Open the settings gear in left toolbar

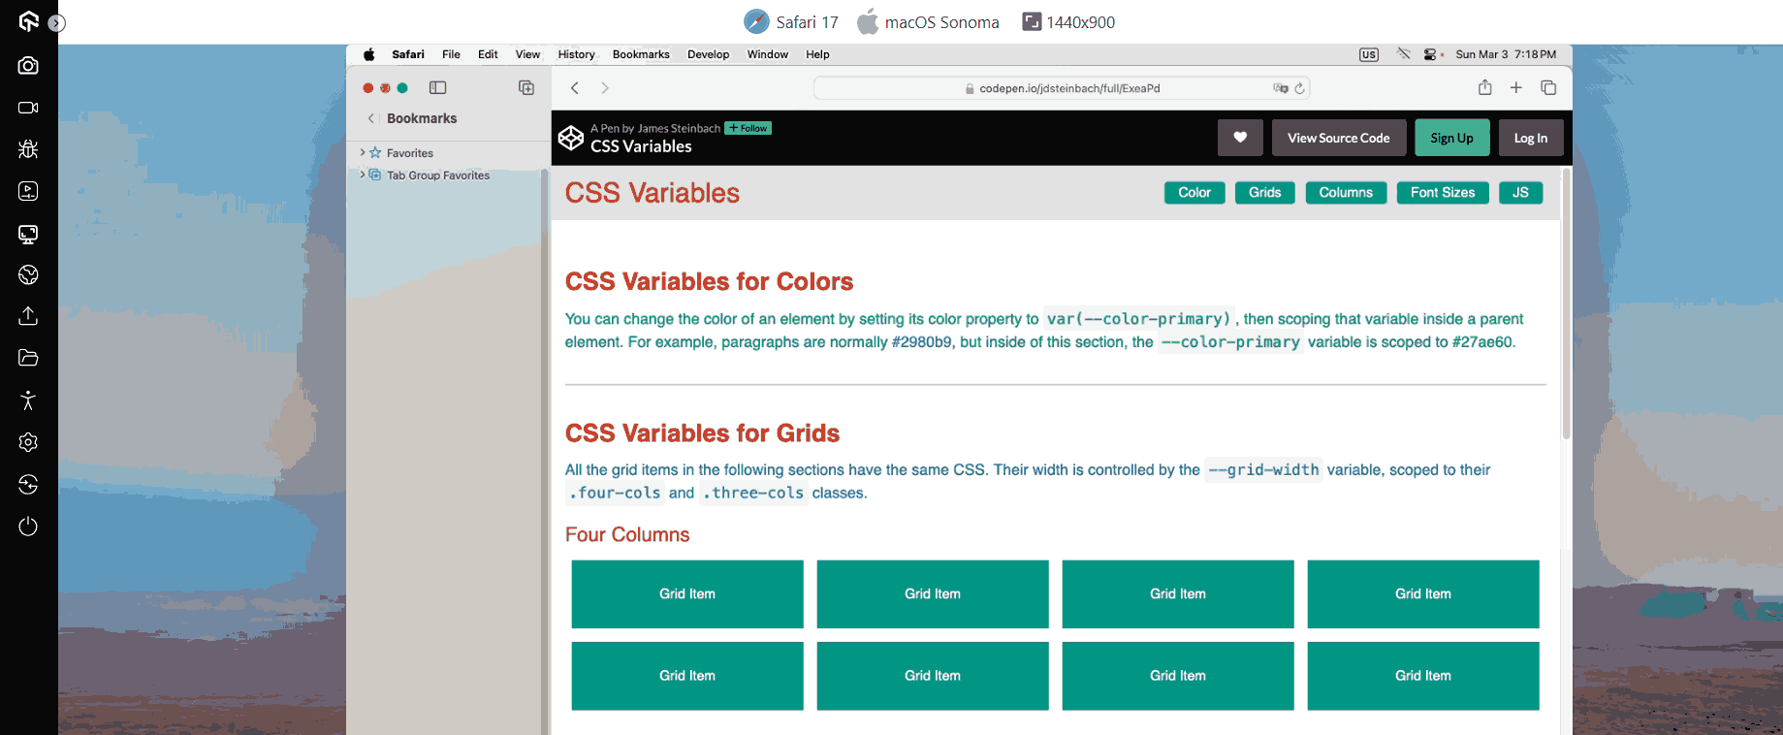[x=28, y=442]
